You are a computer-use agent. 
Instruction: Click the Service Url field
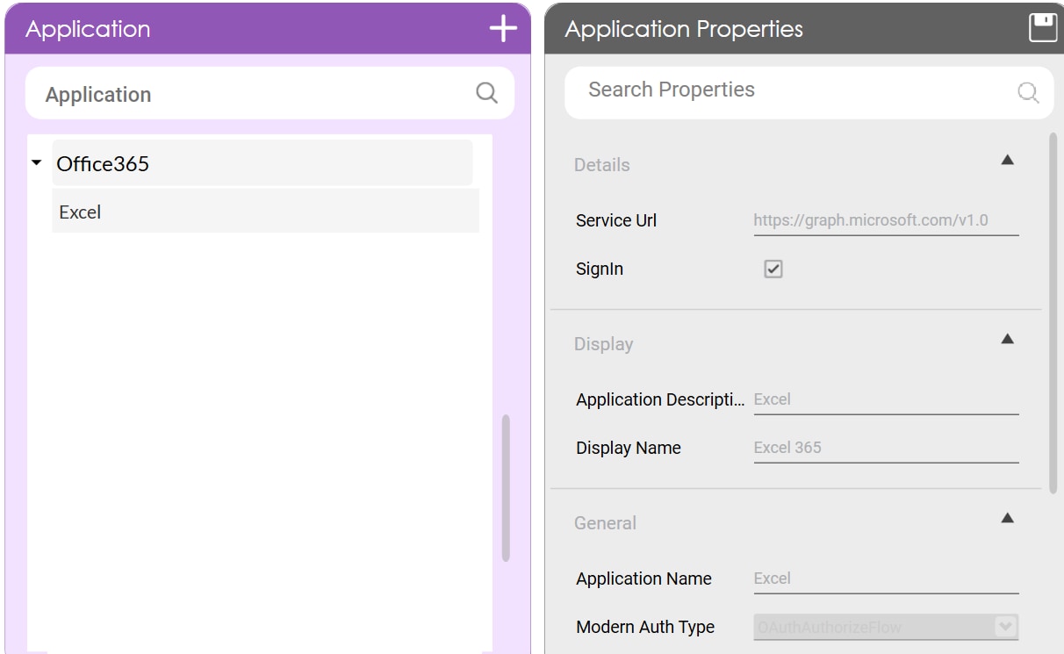(x=886, y=221)
